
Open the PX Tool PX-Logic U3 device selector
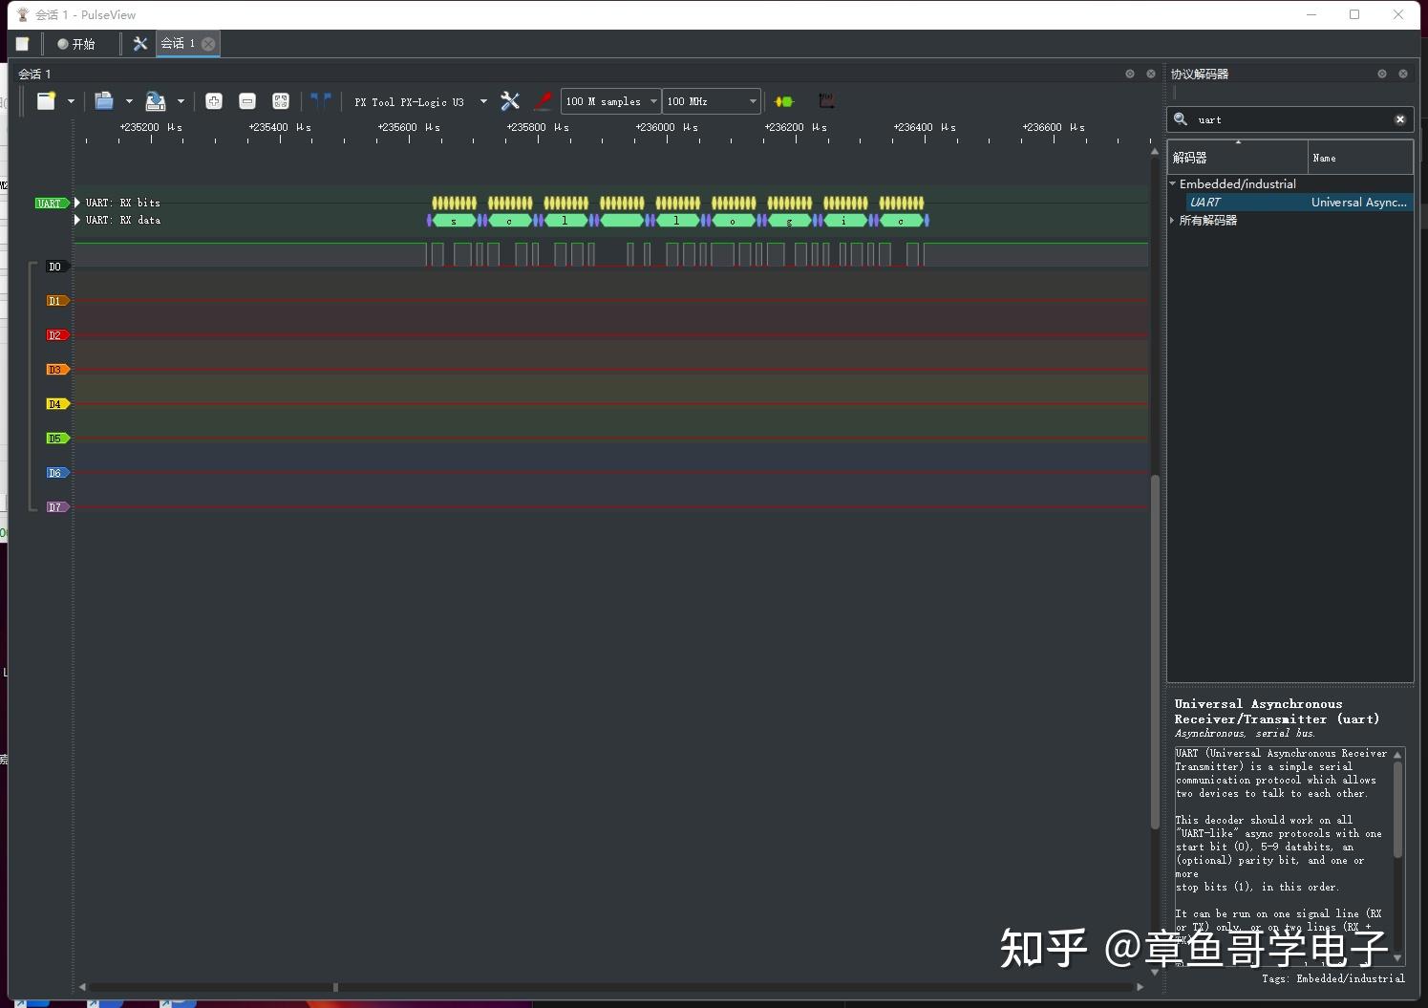[420, 101]
